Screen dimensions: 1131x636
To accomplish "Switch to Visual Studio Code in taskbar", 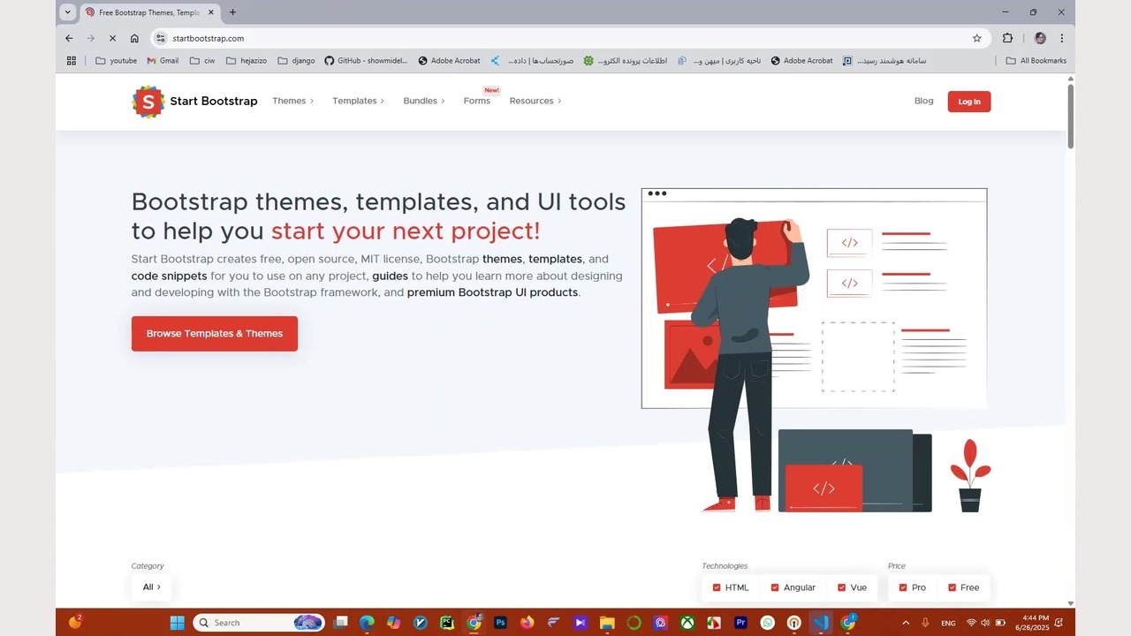I will 821,623.
